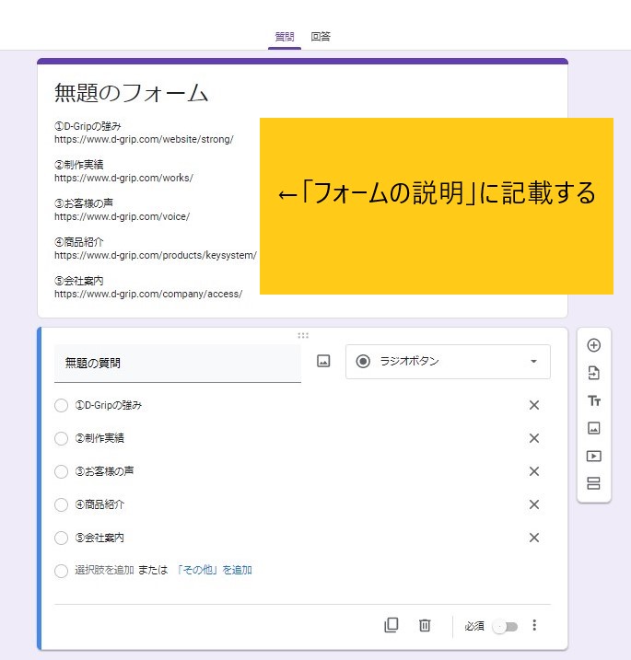Add a new section icon
The image size is (631, 660).
[593, 483]
